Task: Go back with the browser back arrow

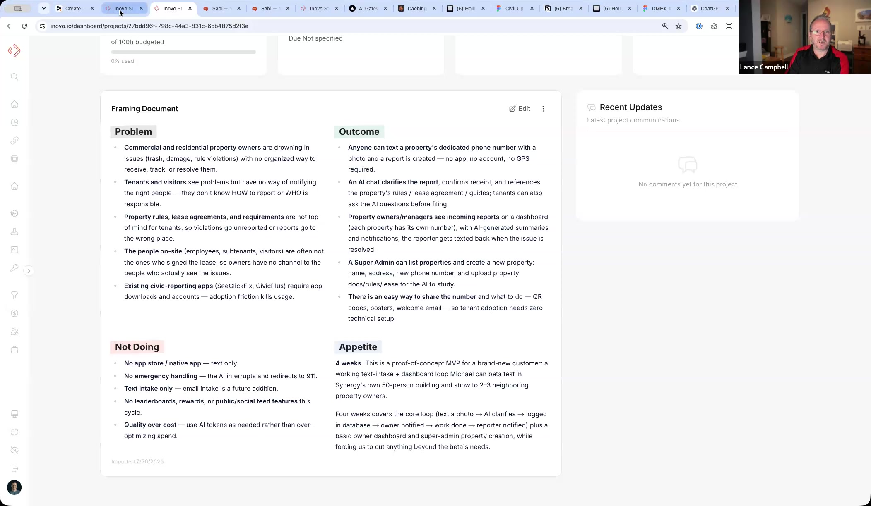Action: (10, 26)
